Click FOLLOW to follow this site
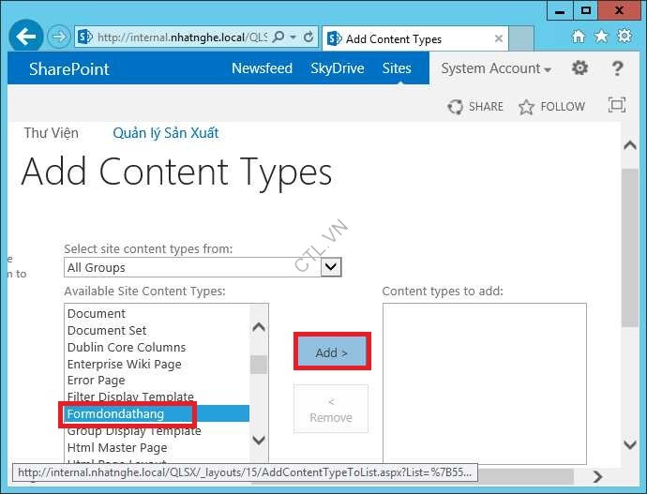 (x=552, y=107)
